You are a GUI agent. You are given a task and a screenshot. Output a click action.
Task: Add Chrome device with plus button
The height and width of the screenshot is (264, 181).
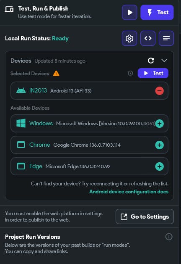pos(159,145)
